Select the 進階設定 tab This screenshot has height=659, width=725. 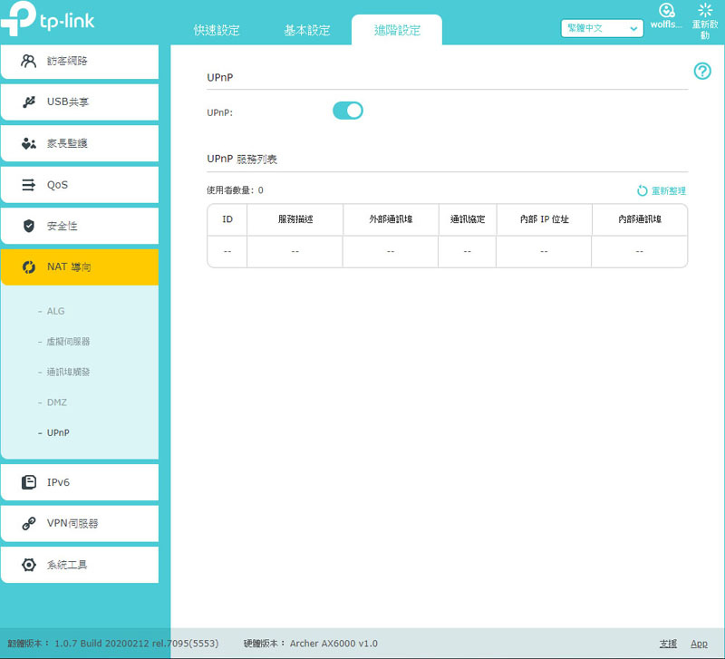[x=397, y=31]
